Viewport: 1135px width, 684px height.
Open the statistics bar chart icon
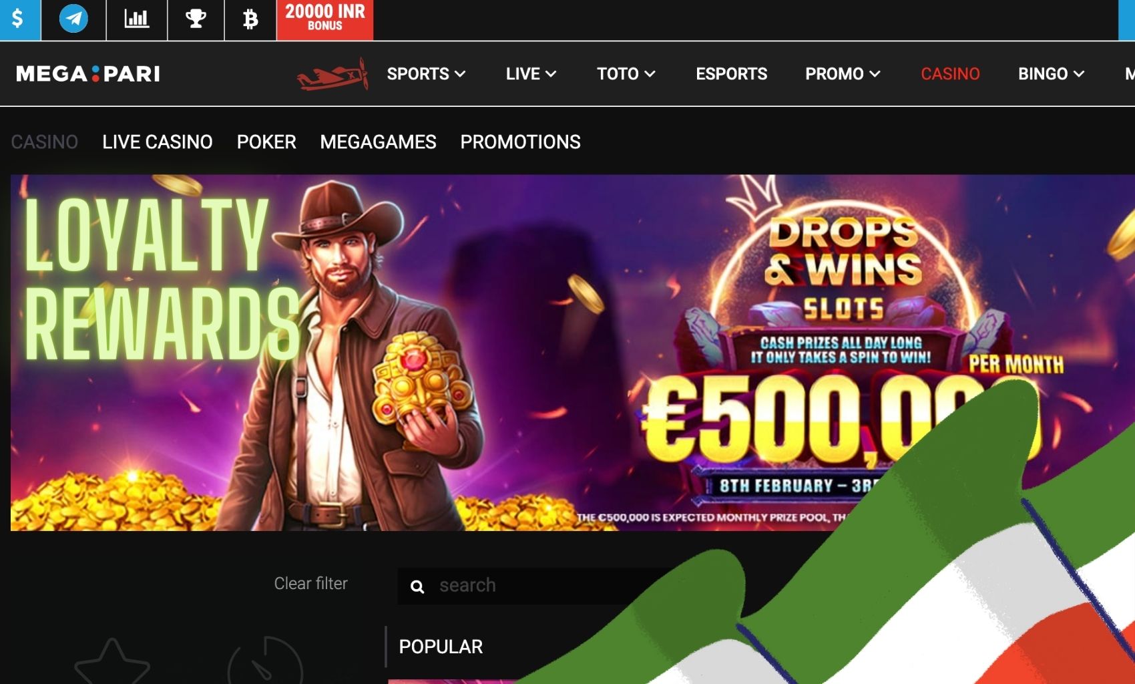click(x=137, y=19)
